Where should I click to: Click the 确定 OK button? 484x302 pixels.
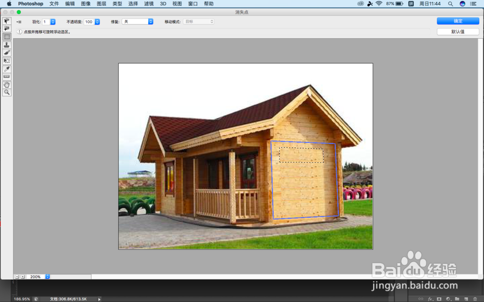(x=458, y=21)
